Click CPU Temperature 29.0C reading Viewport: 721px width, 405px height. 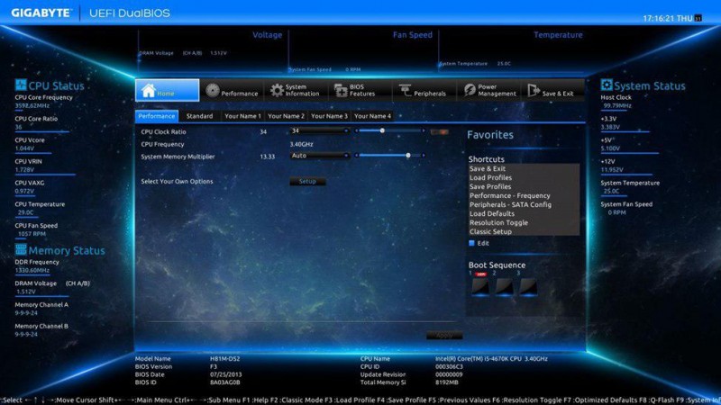point(26,212)
